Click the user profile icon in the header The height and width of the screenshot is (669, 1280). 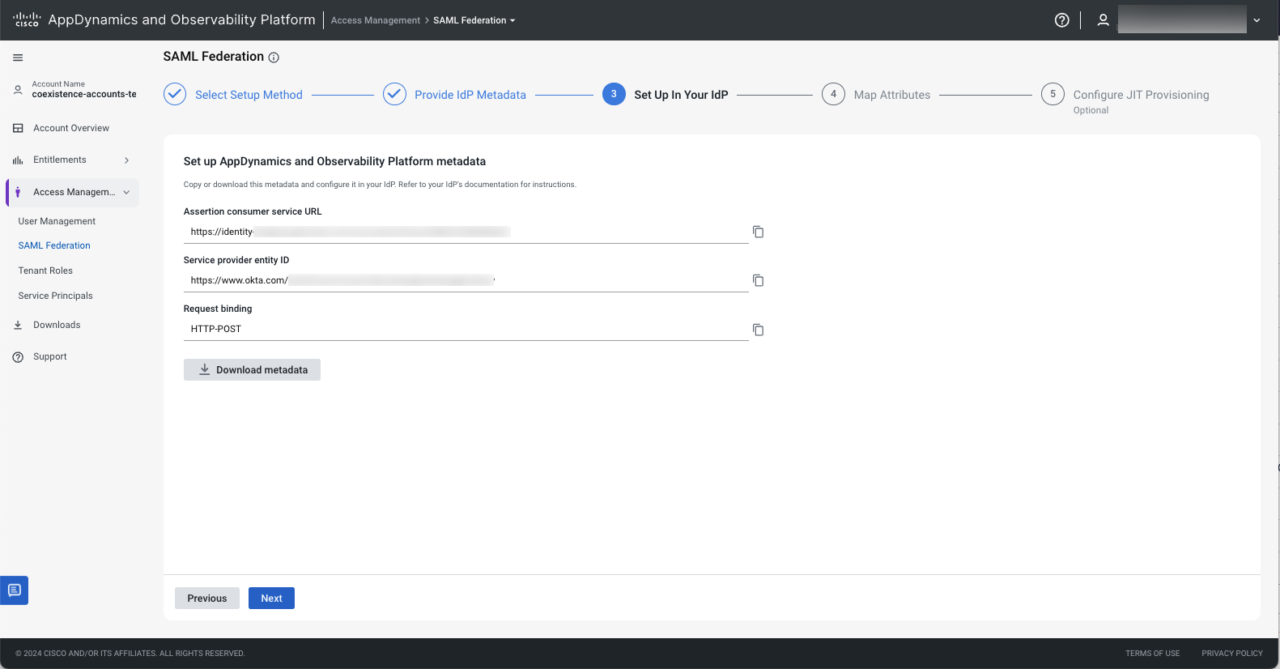(1103, 20)
